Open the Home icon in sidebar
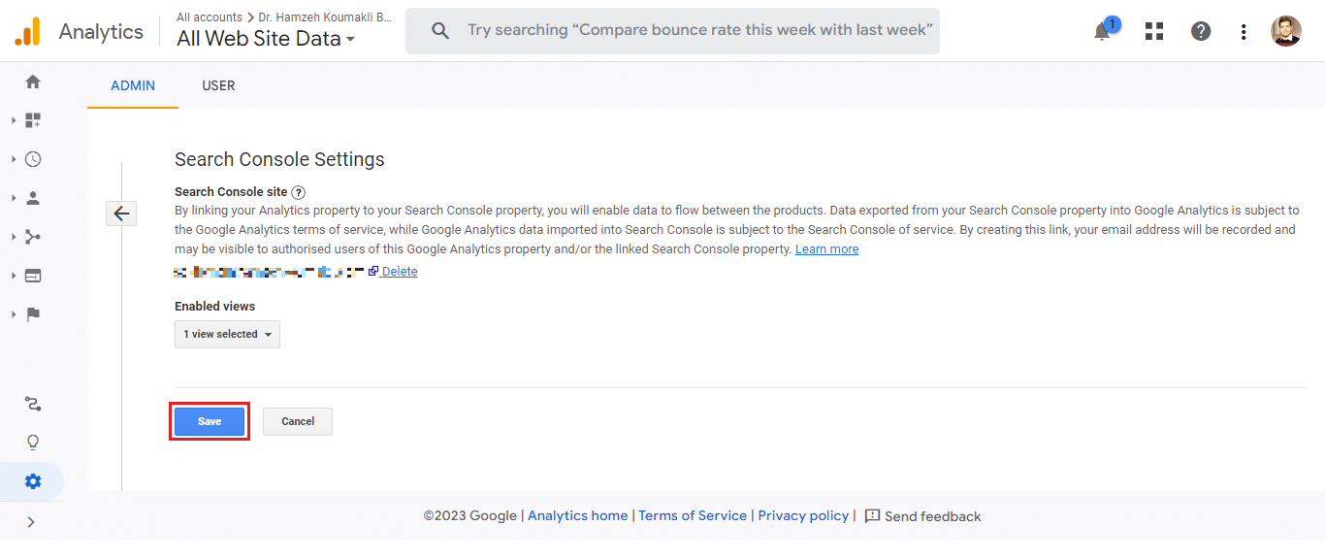The image size is (1325, 559). click(x=33, y=82)
